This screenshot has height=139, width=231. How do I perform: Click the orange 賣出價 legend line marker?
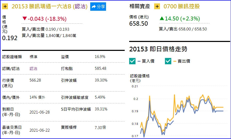coord(175,61)
